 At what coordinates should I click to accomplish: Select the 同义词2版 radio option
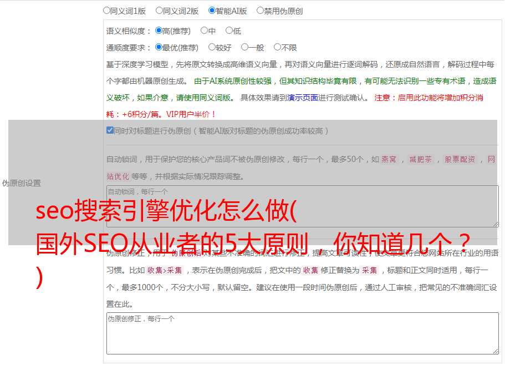click(x=159, y=11)
